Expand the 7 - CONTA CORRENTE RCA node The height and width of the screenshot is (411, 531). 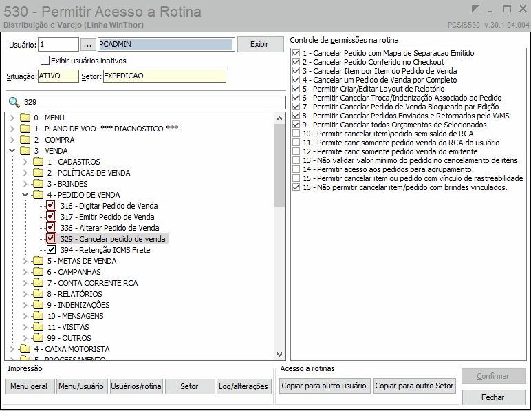coord(25,283)
